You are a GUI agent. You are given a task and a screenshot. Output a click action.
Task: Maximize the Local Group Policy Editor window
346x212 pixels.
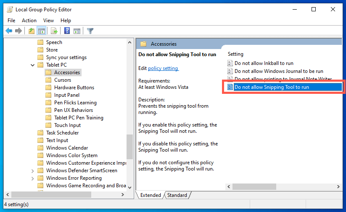click(314, 9)
